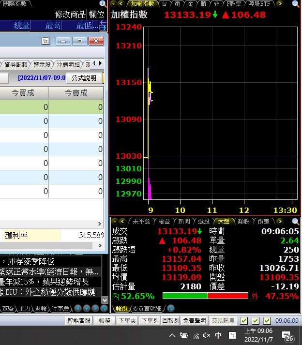This screenshot has width=302, height=345.
Task: Open the 沖銷明細 tab in popup
Action: pos(68,64)
